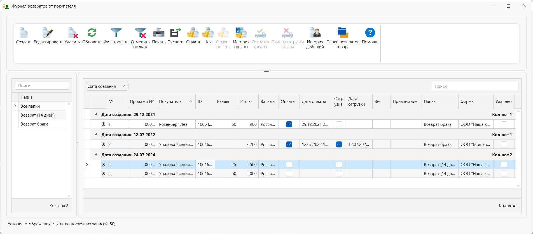Toggle Отгрузка checkbox in row 2
The width and height of the screenshot is (533, 234).
click(339, 145)
